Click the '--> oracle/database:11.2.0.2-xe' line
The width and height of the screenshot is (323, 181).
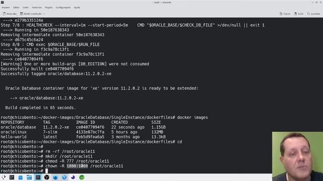pyautogui.click(x=46, y=98)
